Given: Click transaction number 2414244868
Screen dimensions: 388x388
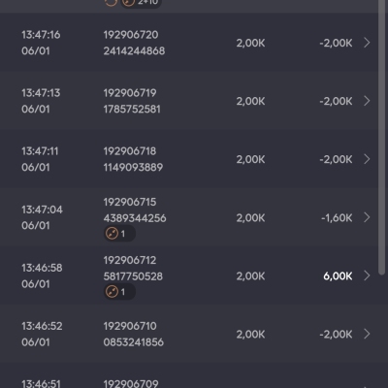Looking at the screenshot, I should coord(134,50).
